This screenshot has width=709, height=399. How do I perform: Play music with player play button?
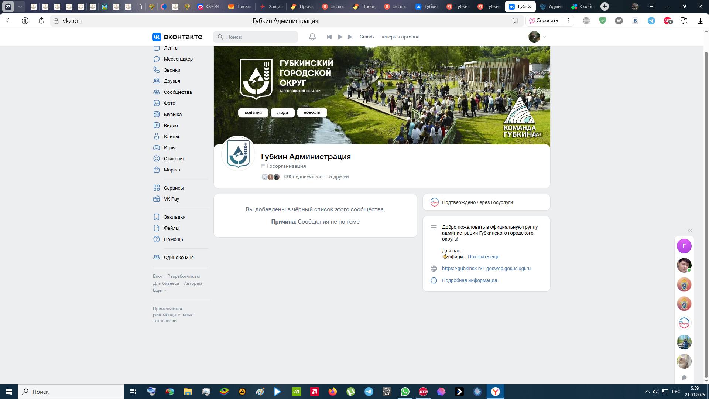click(x=340, y=37)
